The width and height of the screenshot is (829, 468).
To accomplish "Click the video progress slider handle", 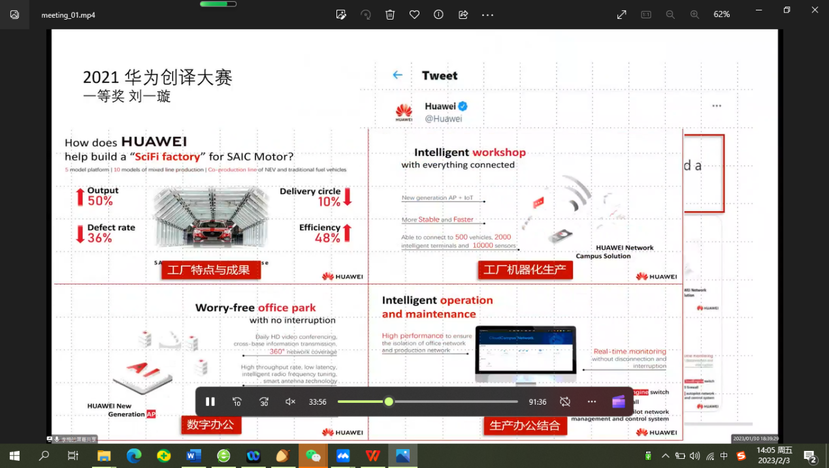I will (389, 402).
